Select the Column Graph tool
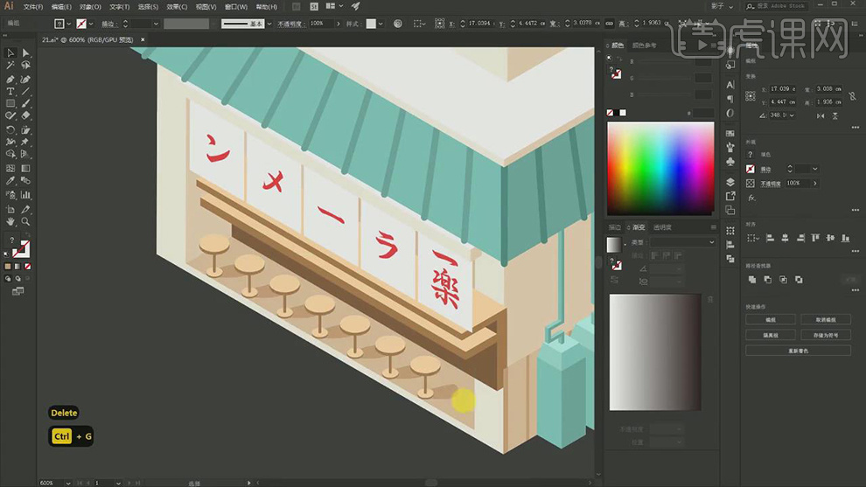This screenshot has width=866, height=487. tap(25, 194)
